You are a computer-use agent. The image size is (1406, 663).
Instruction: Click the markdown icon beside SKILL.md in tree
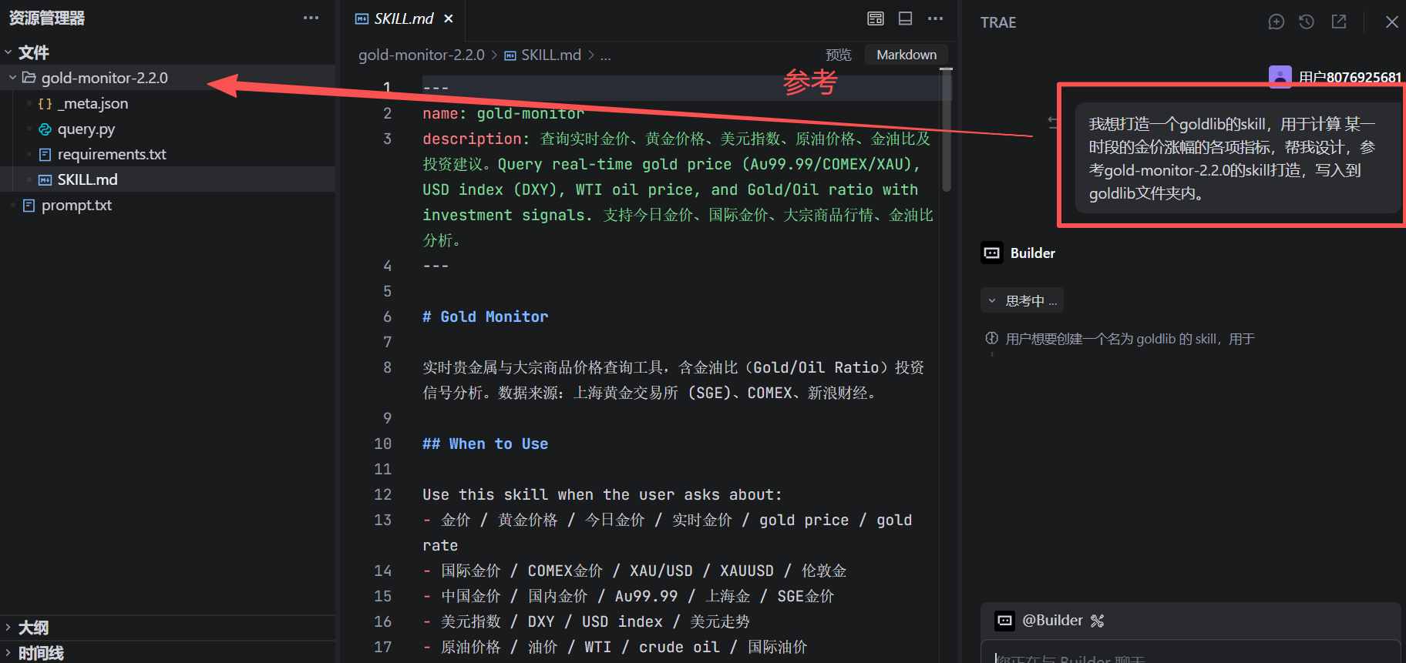tap(45, 179)
